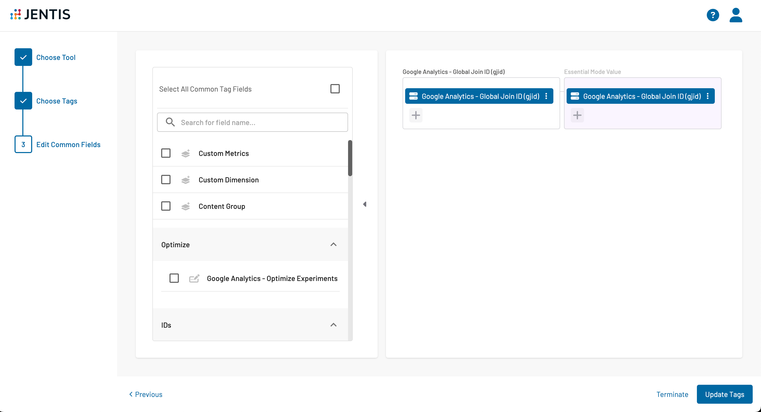Screen dimensions: 761x412
Task: Open the help question mark icon
Action: point(712,15)
